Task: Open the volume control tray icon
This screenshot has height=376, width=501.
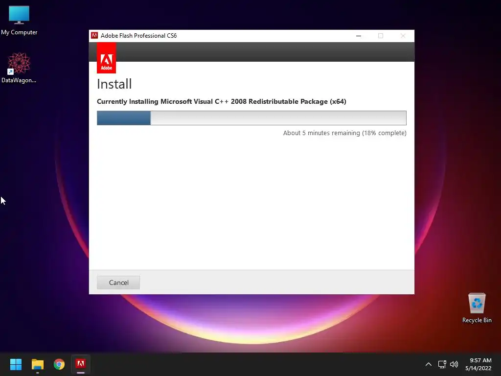Action: (454, 364)
